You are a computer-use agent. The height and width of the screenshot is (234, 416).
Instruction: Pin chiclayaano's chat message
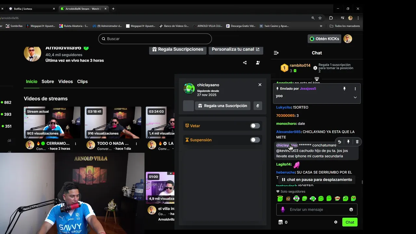click(348, 142)
